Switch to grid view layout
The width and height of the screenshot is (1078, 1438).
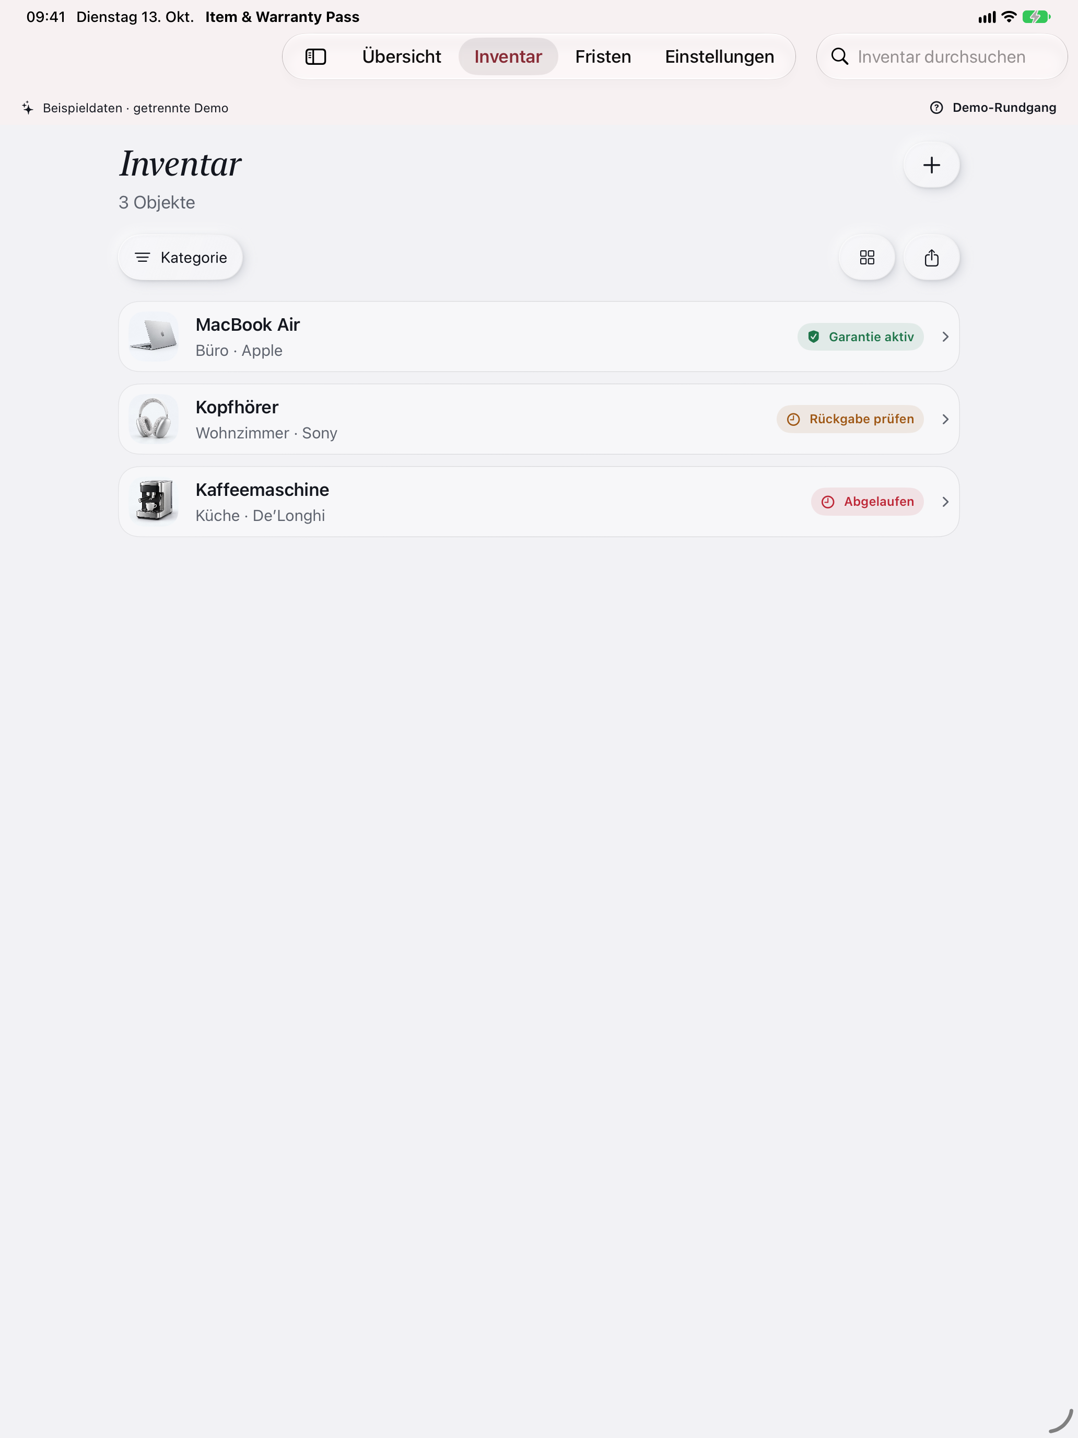867,258
